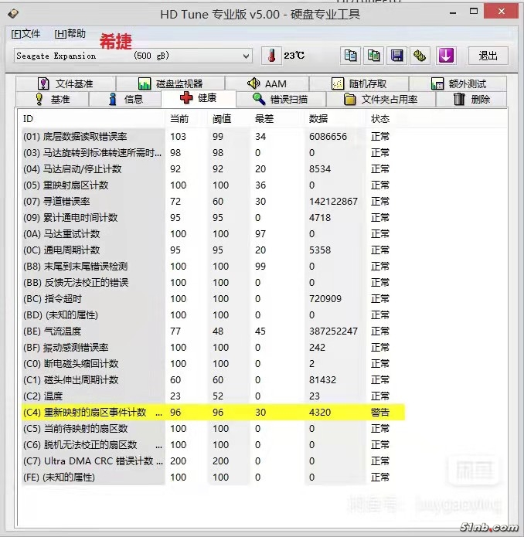The width and height of the screenshot is (524, 537).
Task: Click the copy text to clipboard icon
Action: (x=351, y=56)
